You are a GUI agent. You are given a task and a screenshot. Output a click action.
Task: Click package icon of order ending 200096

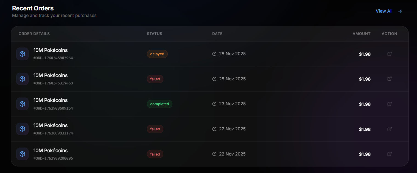[22, 154]
